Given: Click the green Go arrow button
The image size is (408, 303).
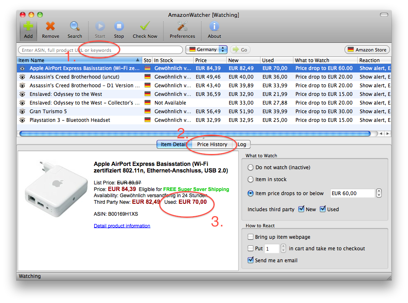Looking at the screenshot, I should 240,50.
